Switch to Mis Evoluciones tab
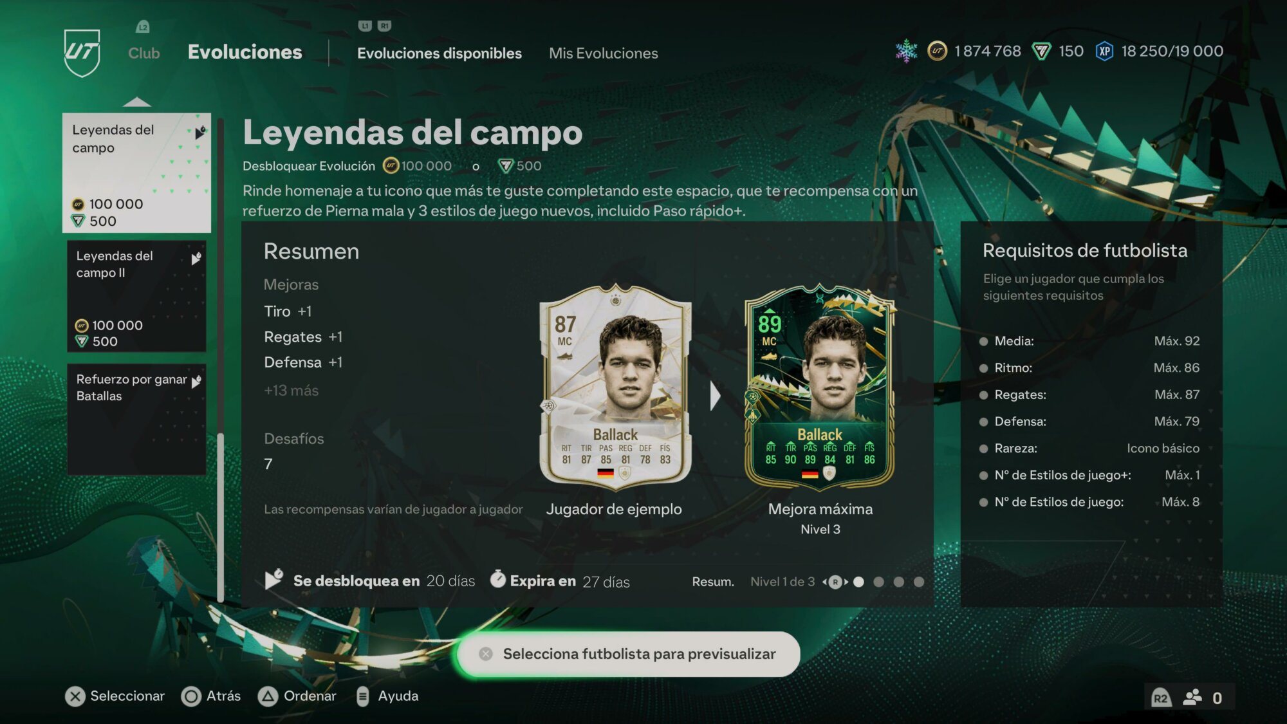 (603, 53)
